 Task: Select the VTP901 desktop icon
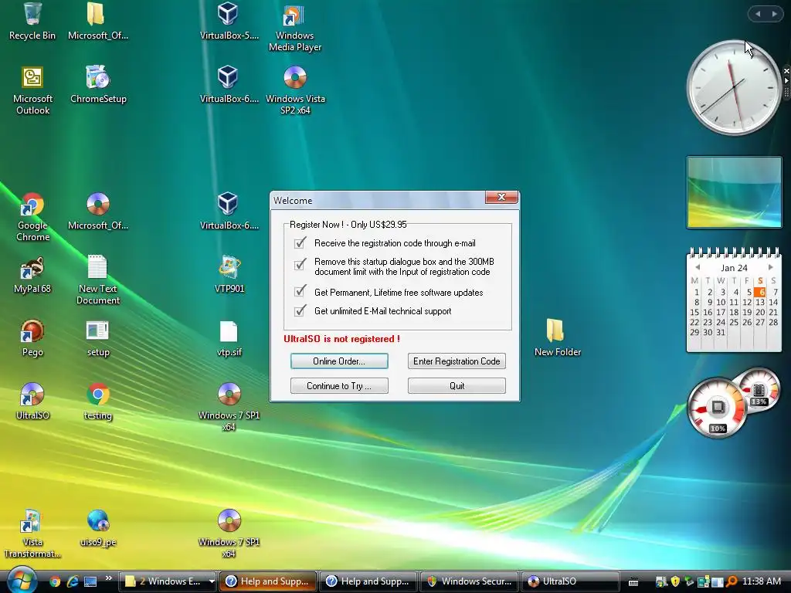point(229,275)
